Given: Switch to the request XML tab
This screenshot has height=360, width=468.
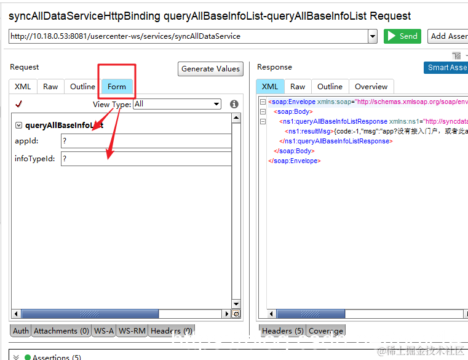Looking at the screenshot, I should [x=23, y=87].
